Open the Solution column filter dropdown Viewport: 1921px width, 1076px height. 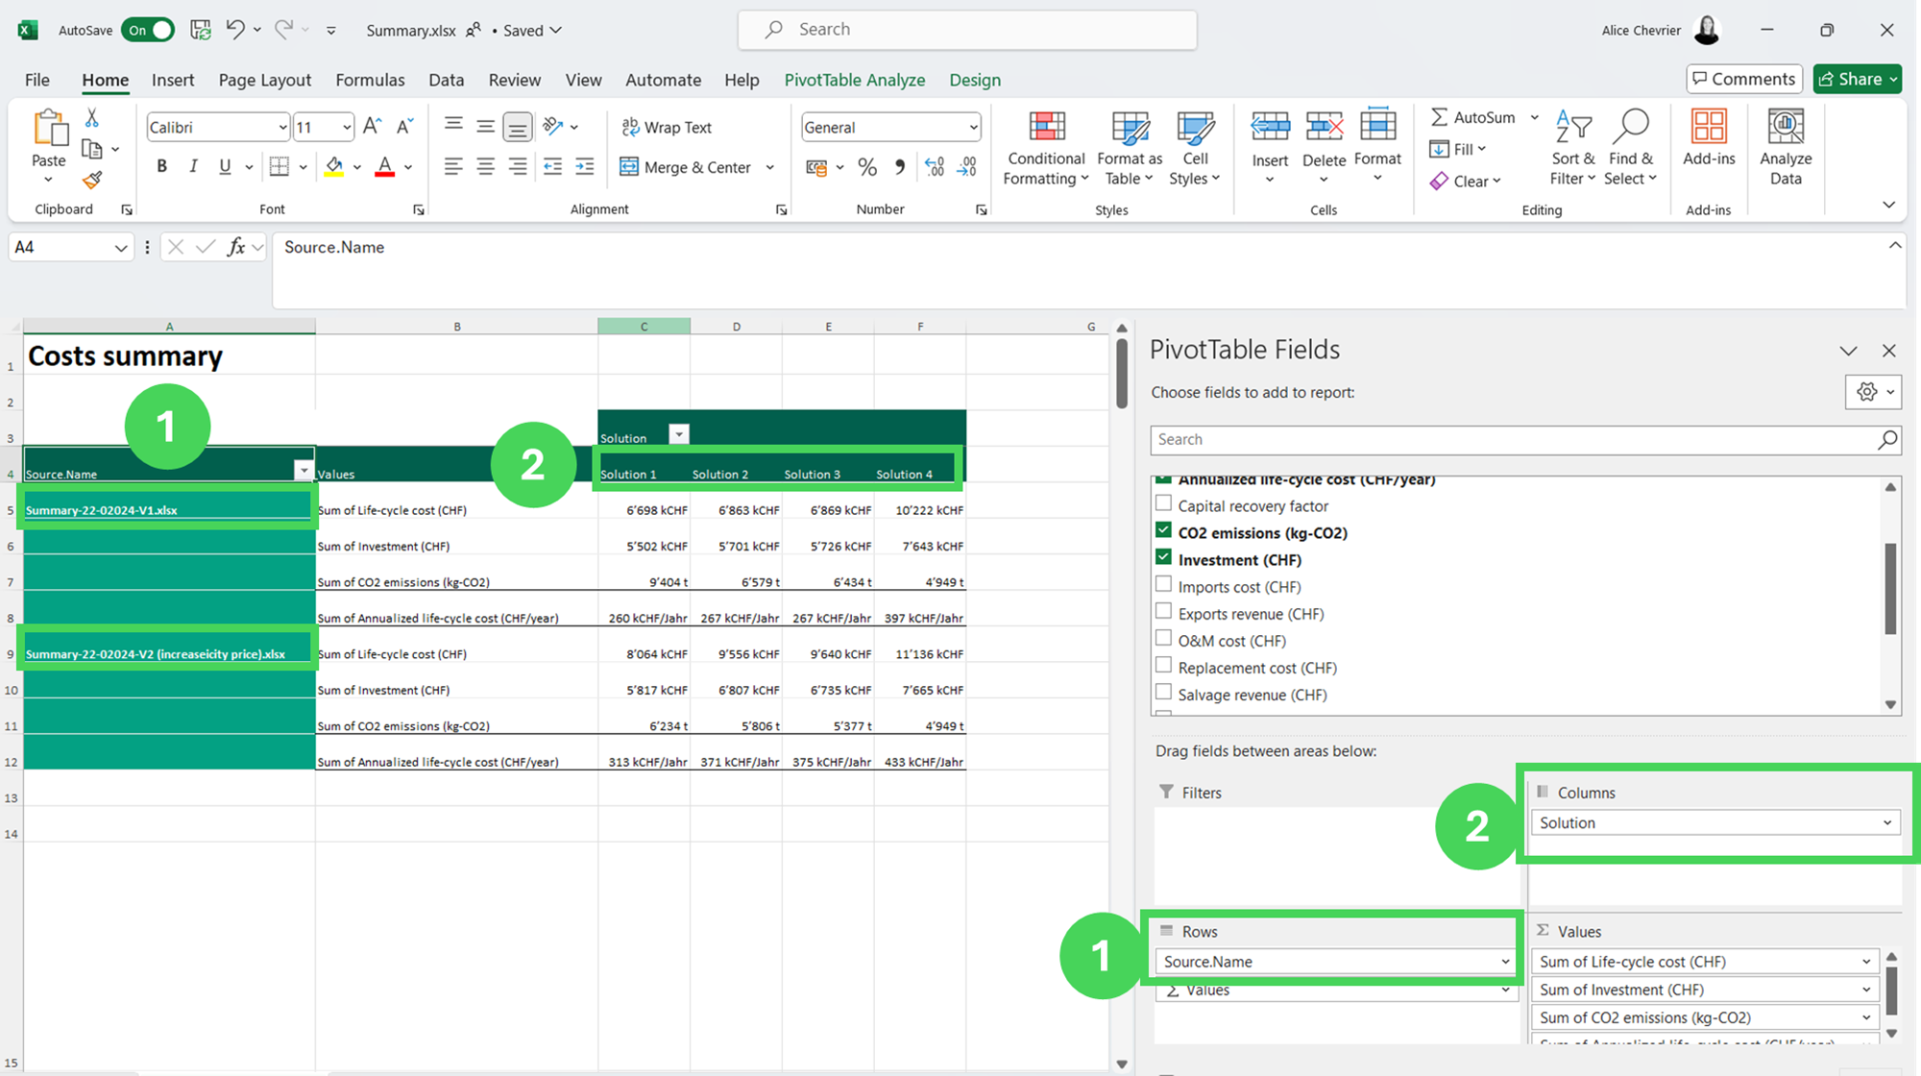pyautogui.click(x=679, y=434)
